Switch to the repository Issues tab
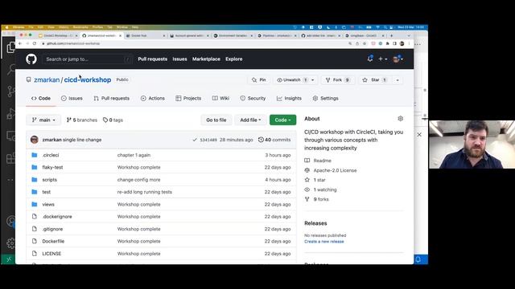This screenshot has height=289, width=515. 72,98
